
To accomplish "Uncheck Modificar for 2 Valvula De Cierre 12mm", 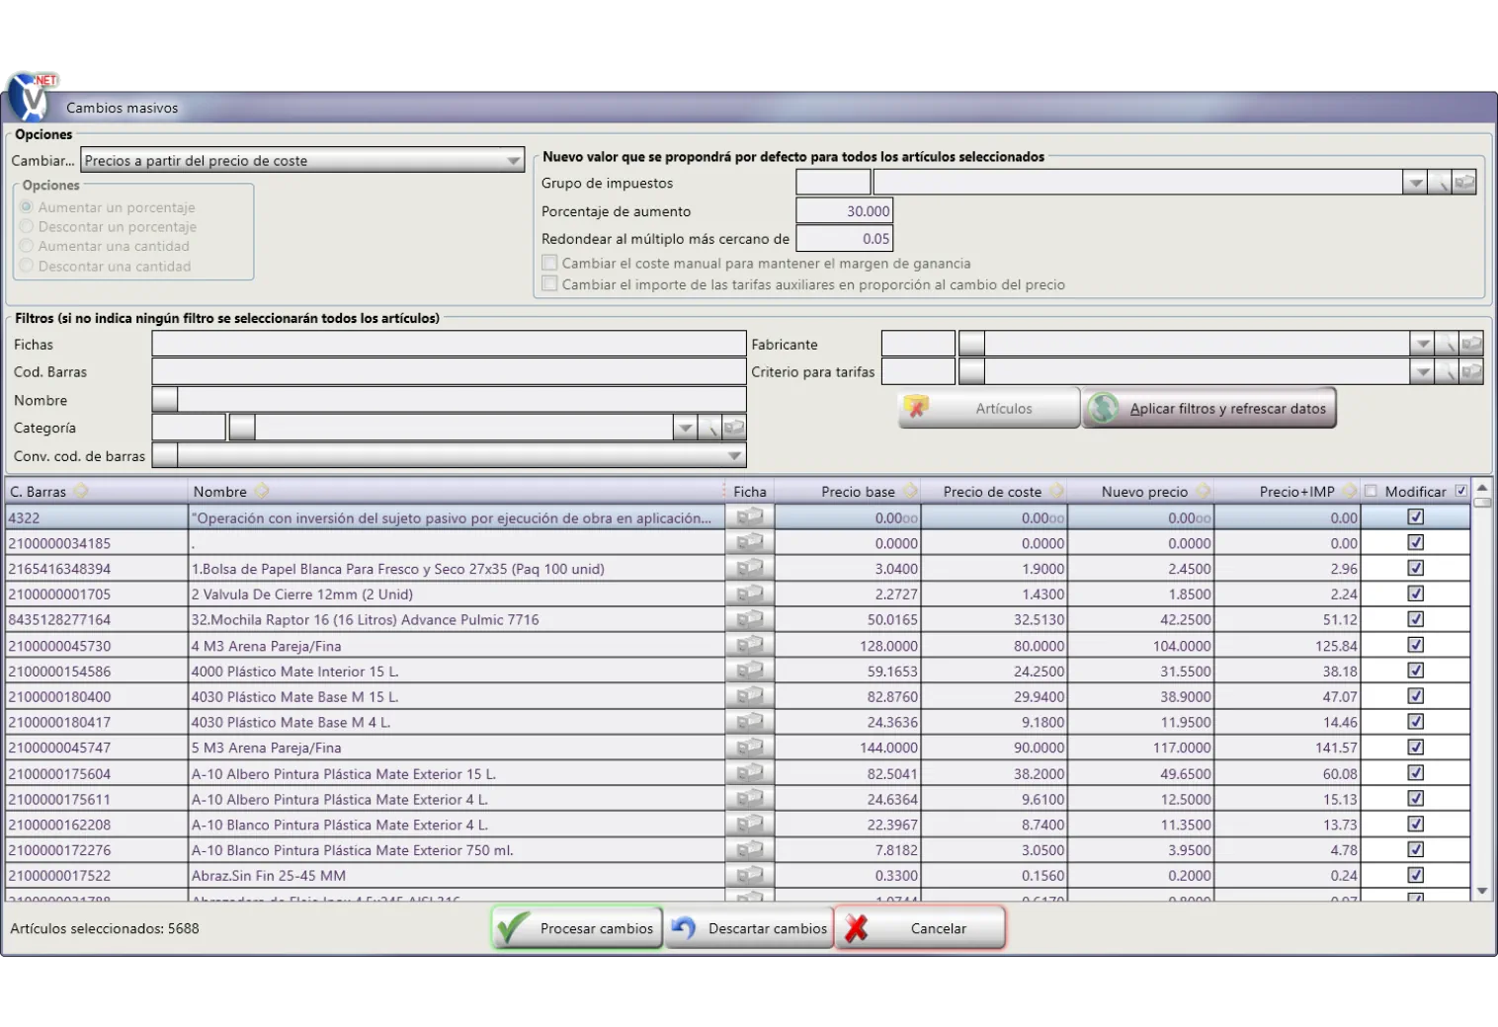I will coord(1415,593).
